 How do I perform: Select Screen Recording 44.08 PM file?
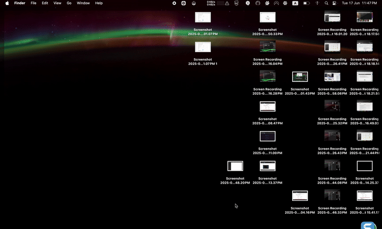[332, 172]
